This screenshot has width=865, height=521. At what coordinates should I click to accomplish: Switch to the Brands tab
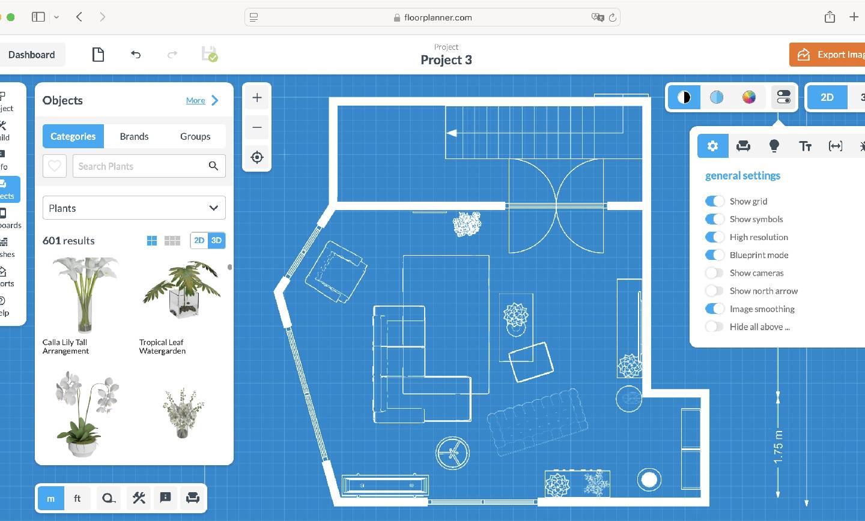coord(134,136)
